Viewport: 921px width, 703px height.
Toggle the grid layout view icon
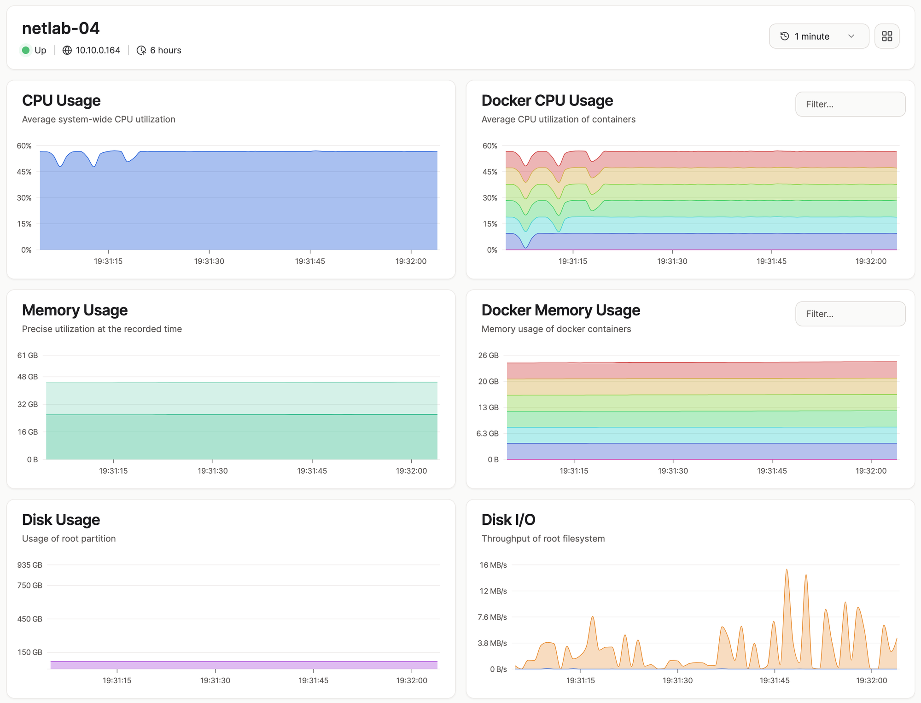tap(887, 36)
